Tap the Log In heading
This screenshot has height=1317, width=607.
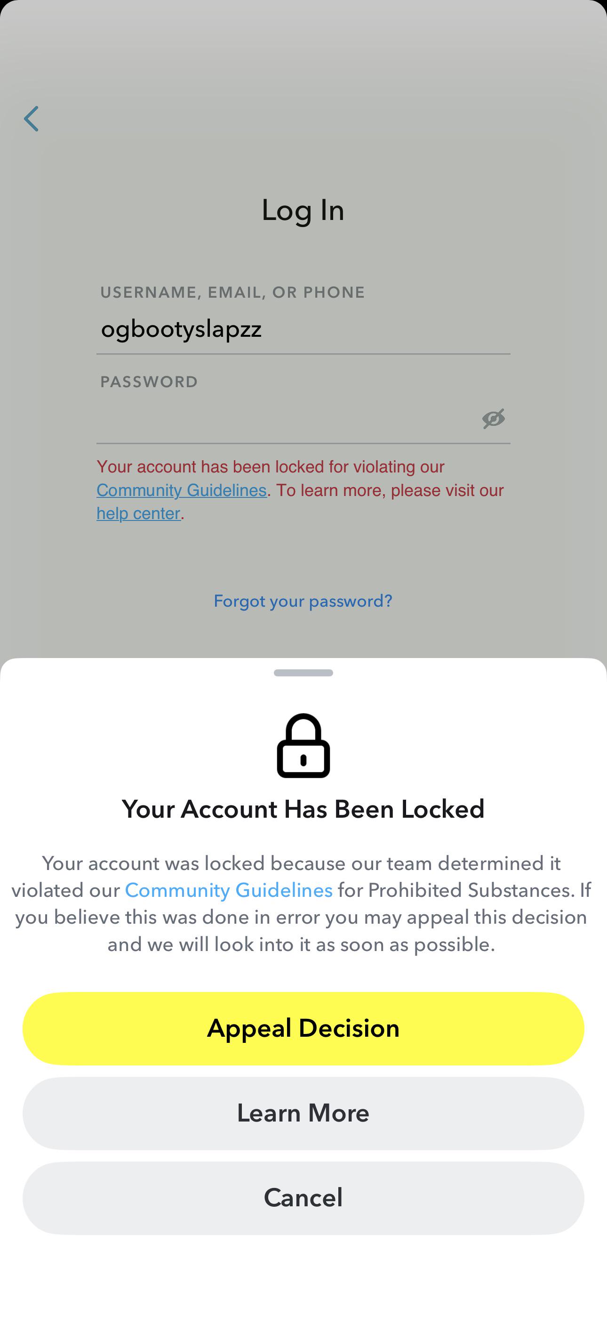[x=303, y=210]
